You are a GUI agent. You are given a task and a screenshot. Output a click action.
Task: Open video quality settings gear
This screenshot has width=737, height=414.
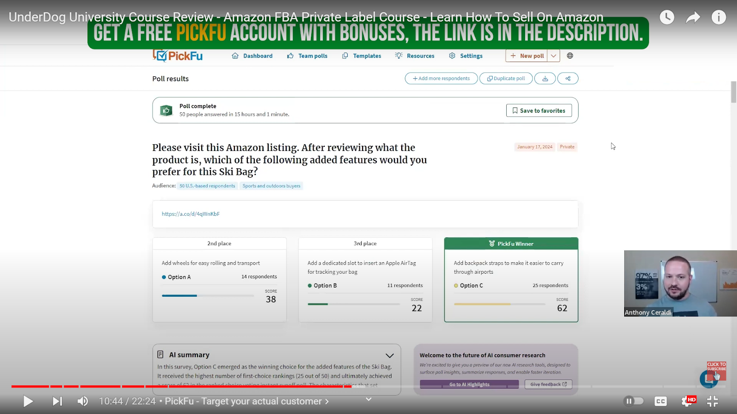(x=687, y=402)
